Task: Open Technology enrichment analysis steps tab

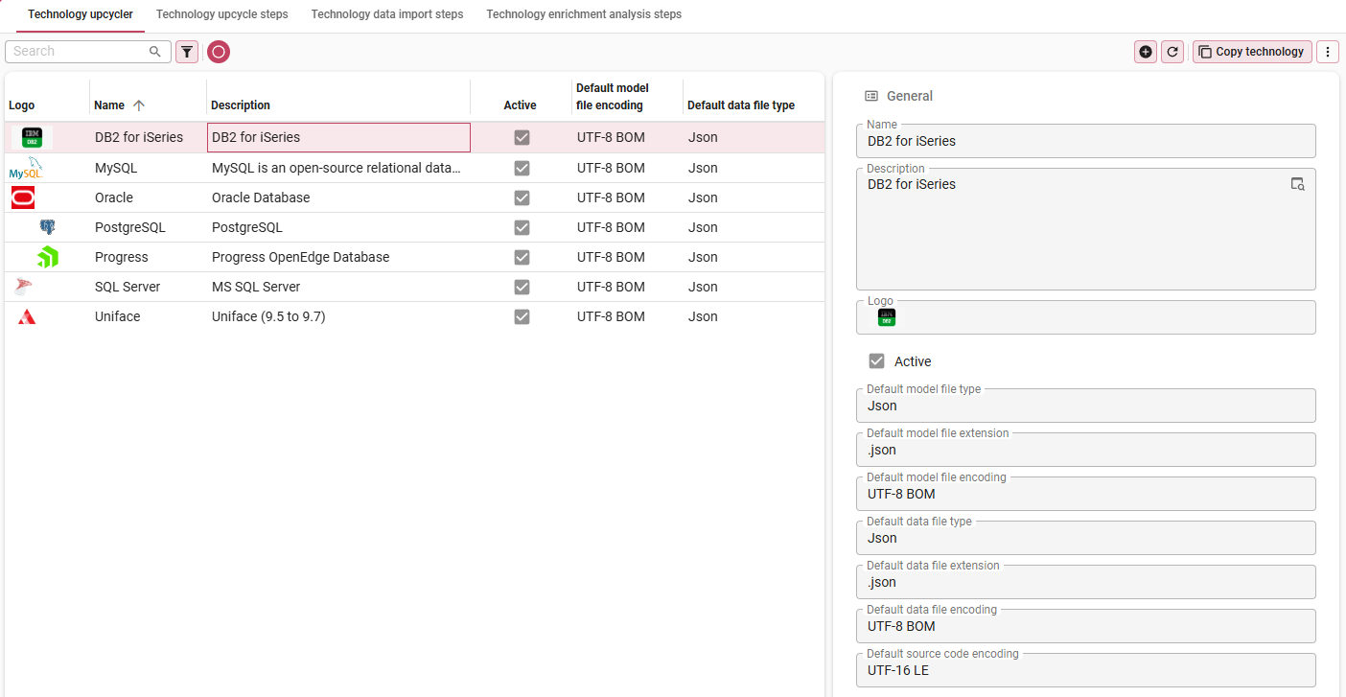Action: pos(584,14)
